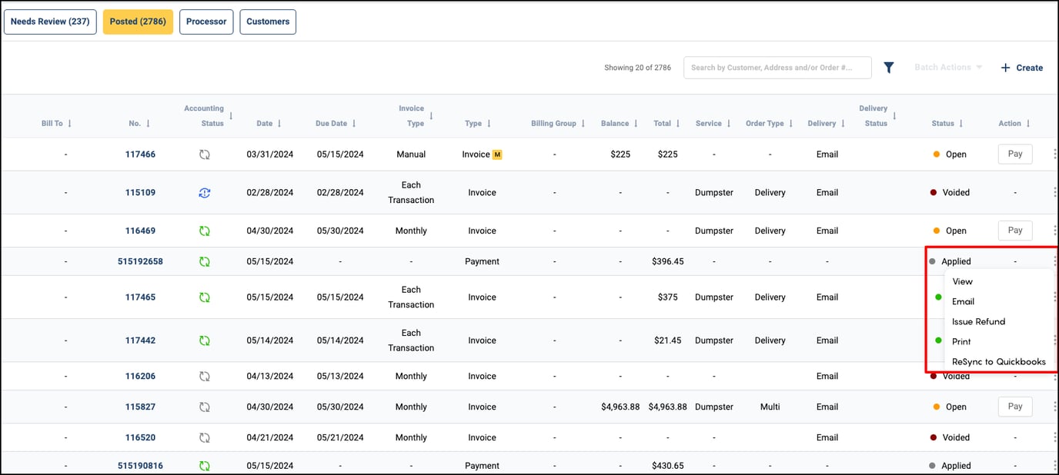The image size is (1059, 475).
Task: Click green sync icon for invoice 116469
Action: click(x=204, y=231)
